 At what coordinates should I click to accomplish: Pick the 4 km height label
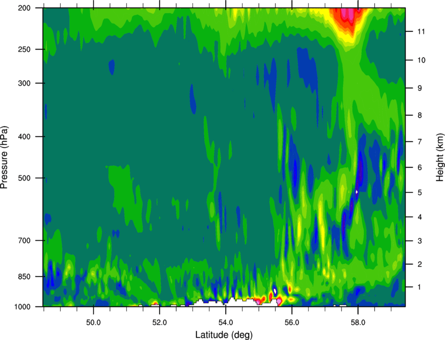pyautogui.click(x=420, y=217)
